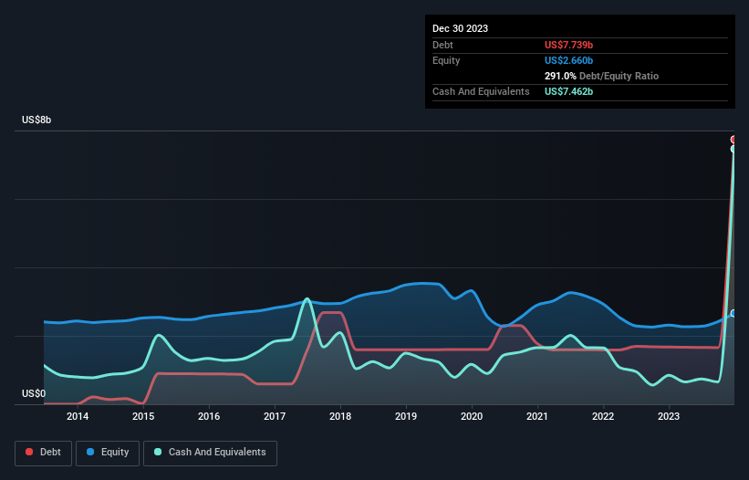749x480 pixels.
Task: Click the 2015 x-axis label
Action: tap(143, 416)
